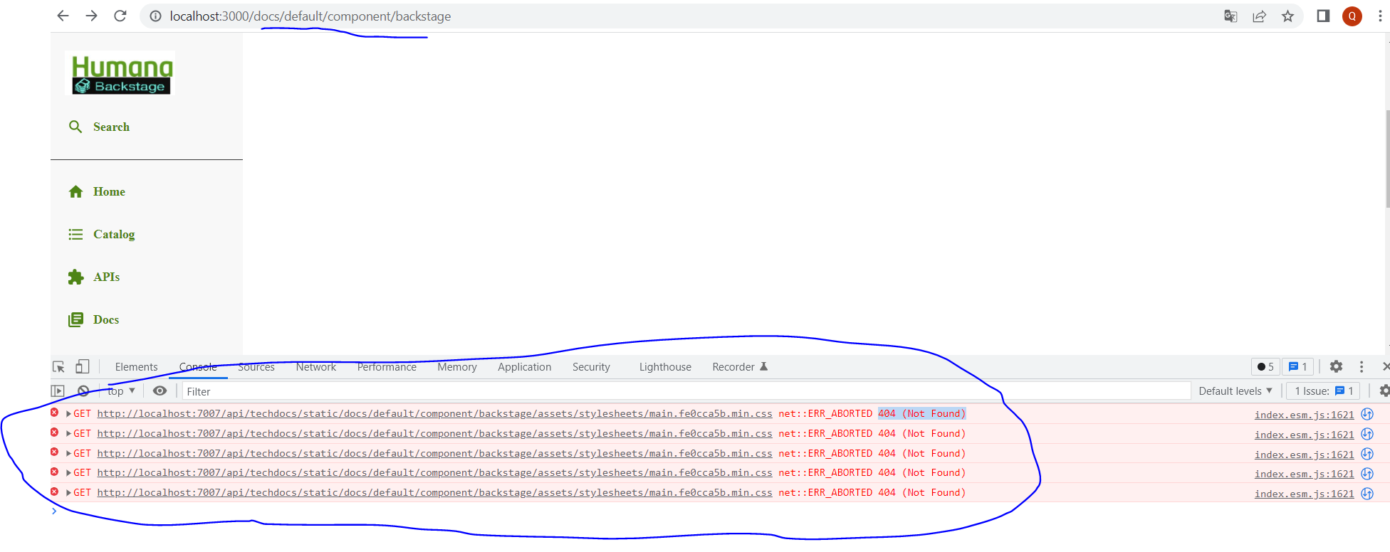
Task: Open DevTools settings gear
Action: click(x=1336, y=366)
